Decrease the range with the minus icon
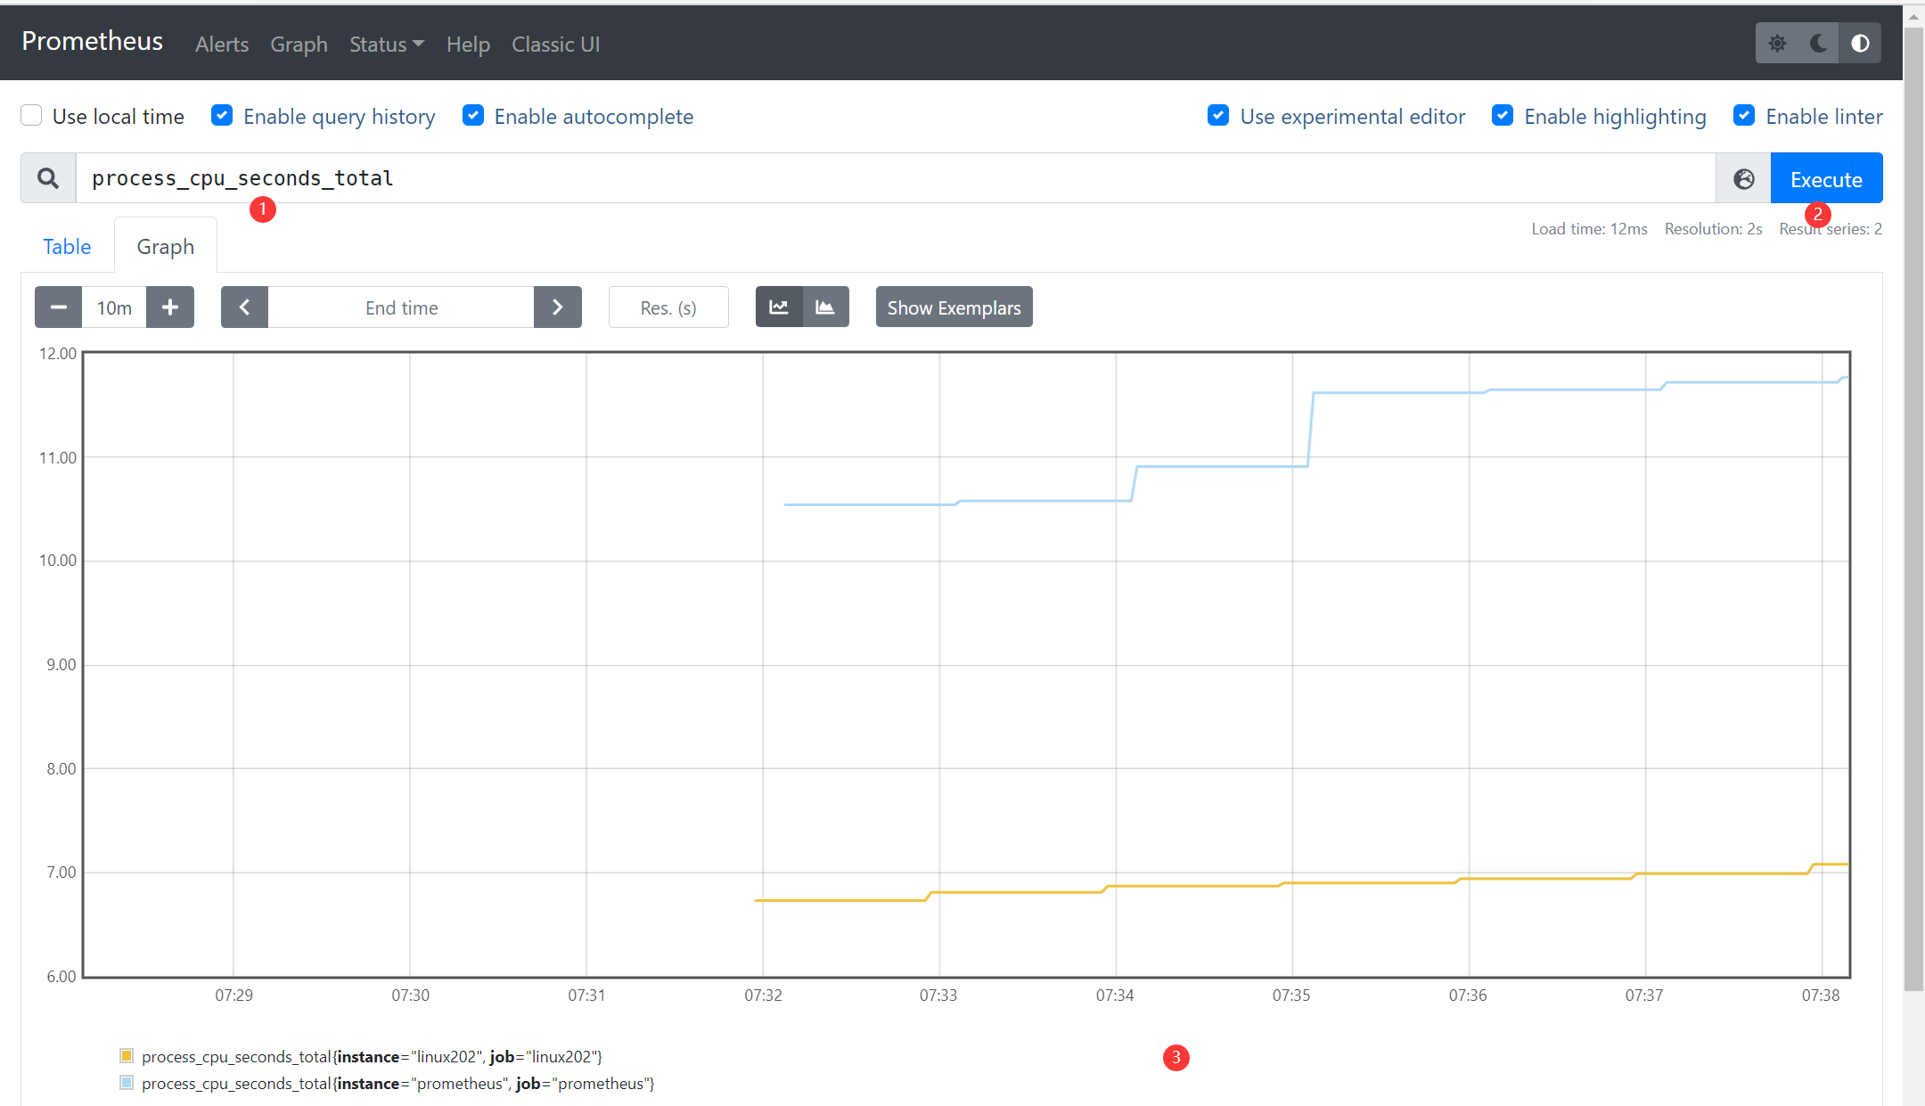This screenshot has height=1106, width=1925. click(59, 307)
